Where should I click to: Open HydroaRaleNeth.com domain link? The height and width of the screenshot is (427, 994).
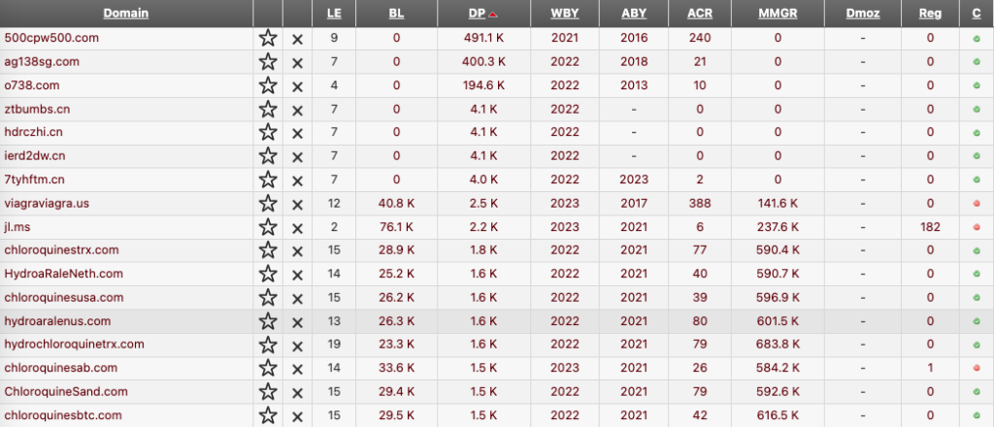tap(63, 274)
